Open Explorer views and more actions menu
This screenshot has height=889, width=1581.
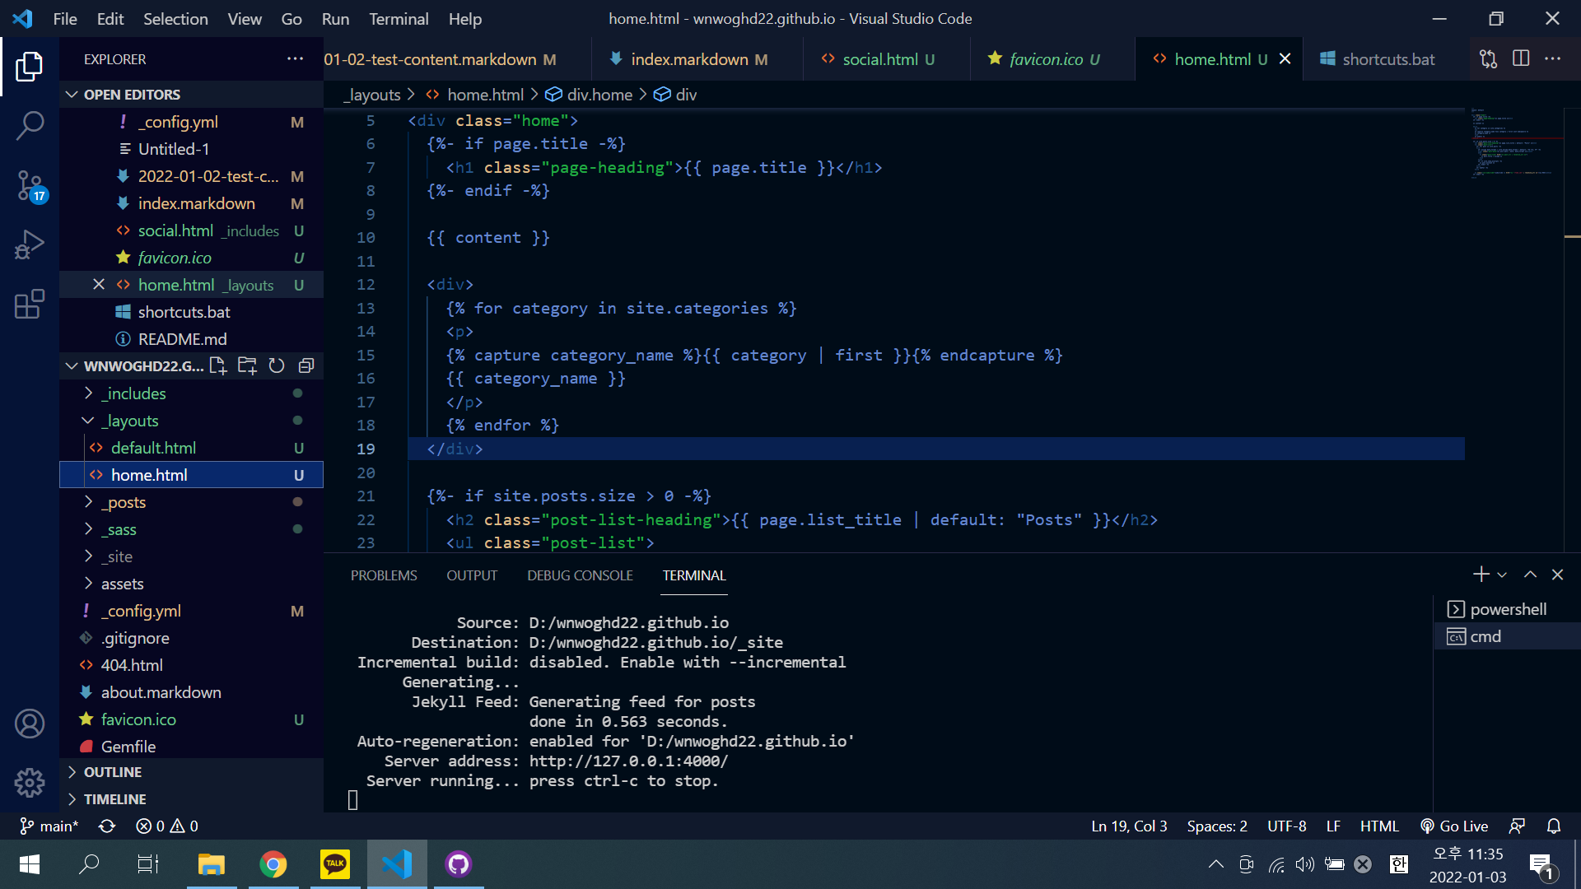coord(295,59)
